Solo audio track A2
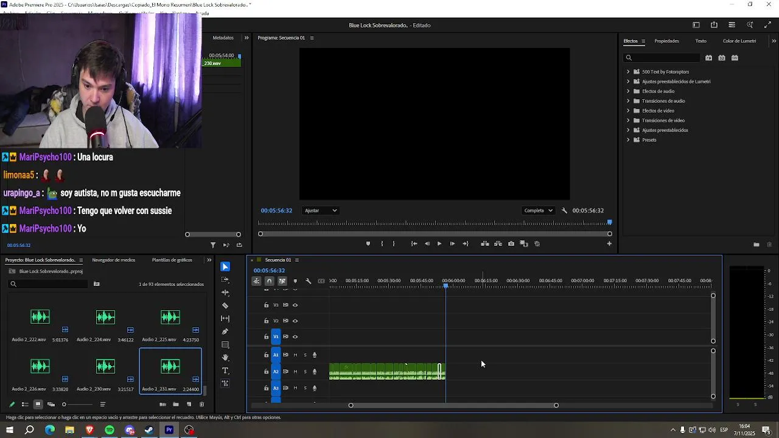 [305, 371]
